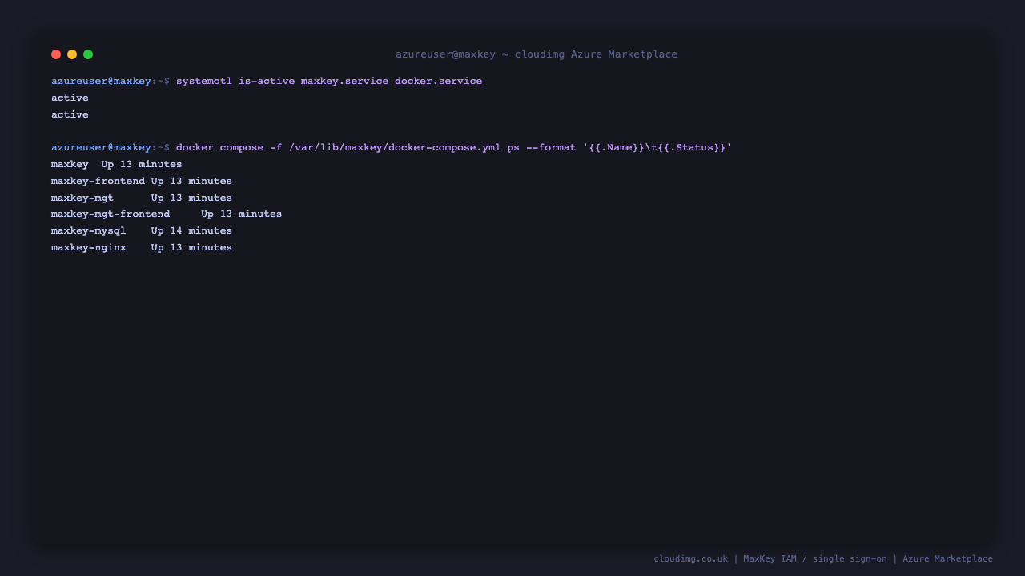Click the green maximize window dot

click(88, 54)
